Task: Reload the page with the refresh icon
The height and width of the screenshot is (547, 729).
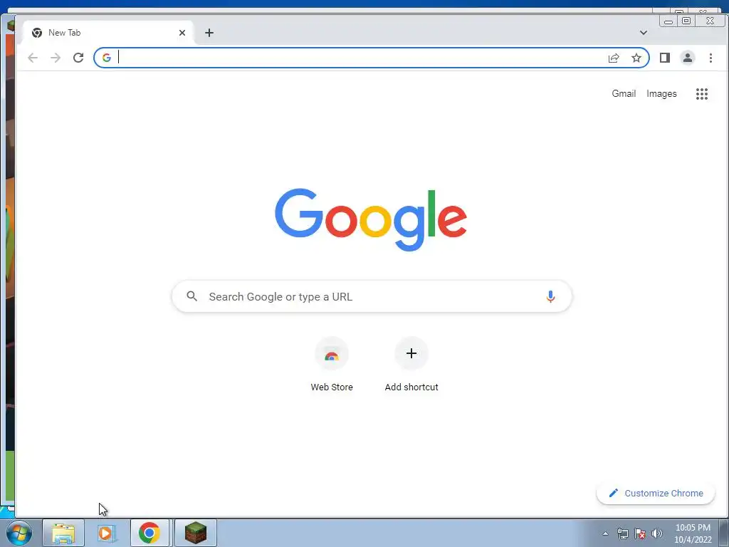Action: pyautogui.click(x=78, y=58)
